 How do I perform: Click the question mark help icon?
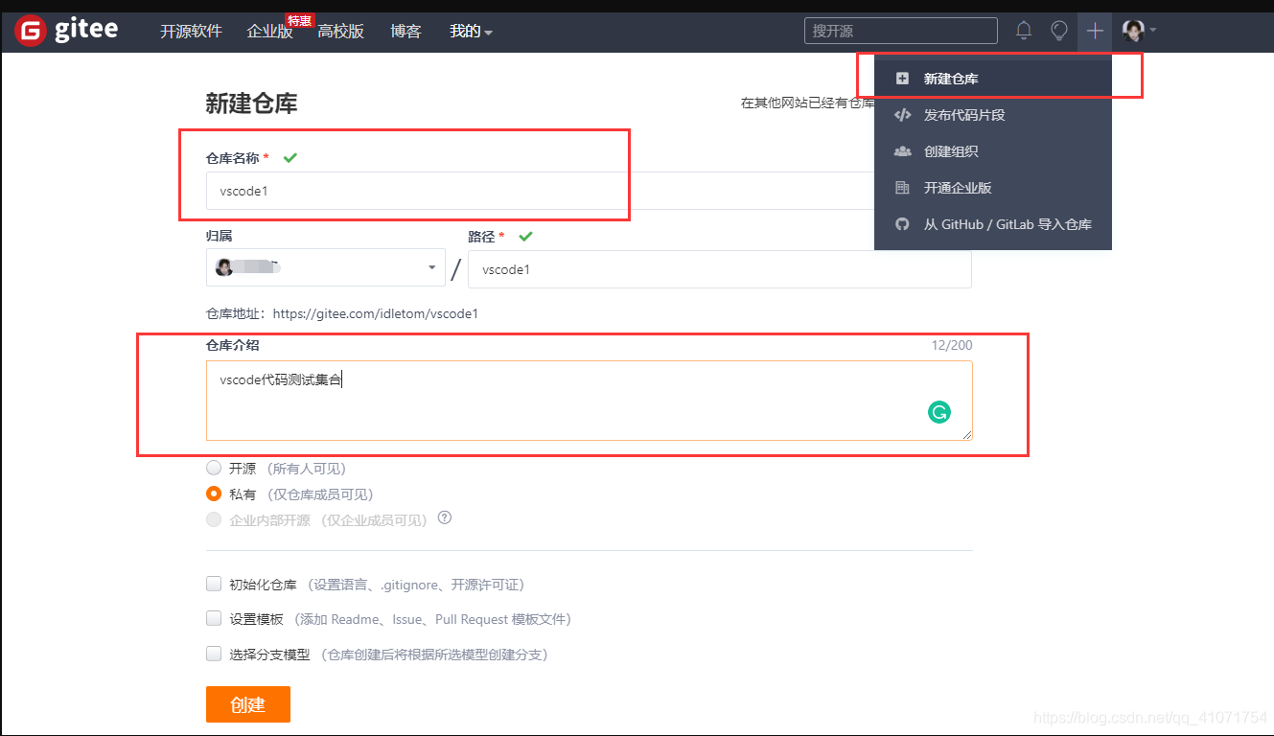(443, 518)
